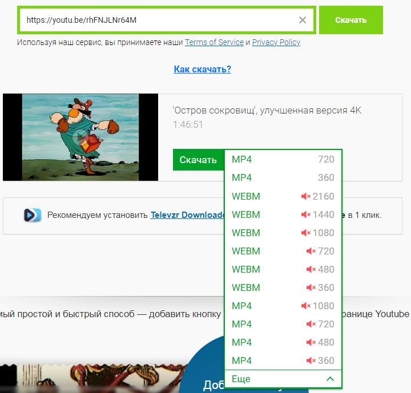Pick the WEBM 360 option
This screenshot has width=411, height=393.
click(x=283, y=287)
